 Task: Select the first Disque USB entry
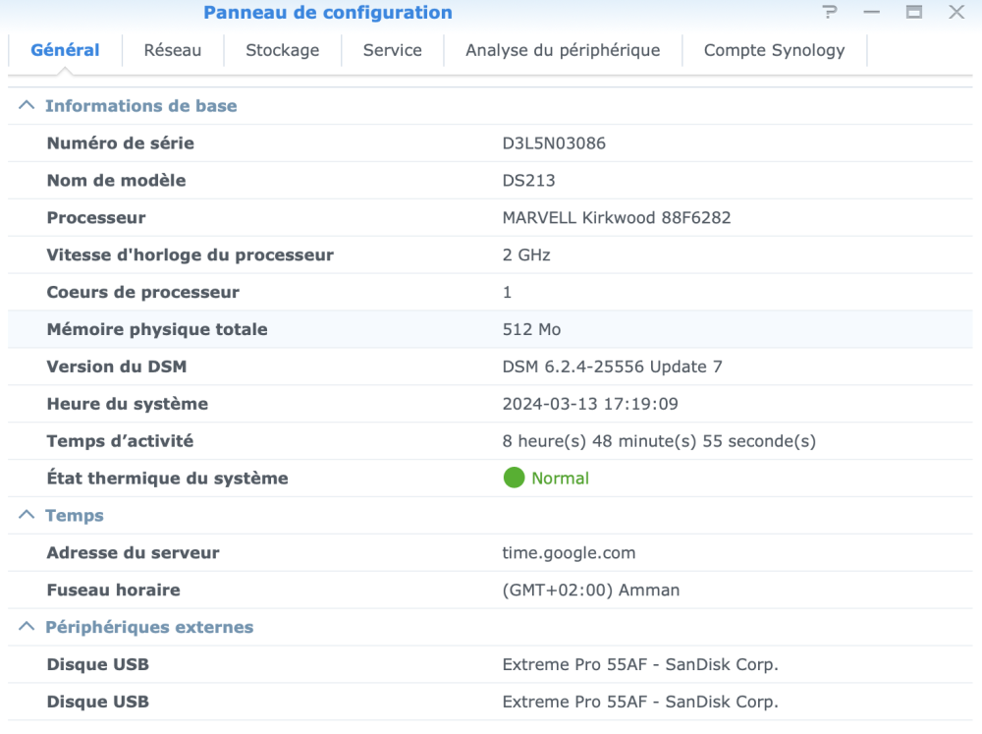click(98, 665)
